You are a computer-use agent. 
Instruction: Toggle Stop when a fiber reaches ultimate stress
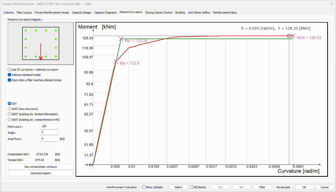point(10,80)
